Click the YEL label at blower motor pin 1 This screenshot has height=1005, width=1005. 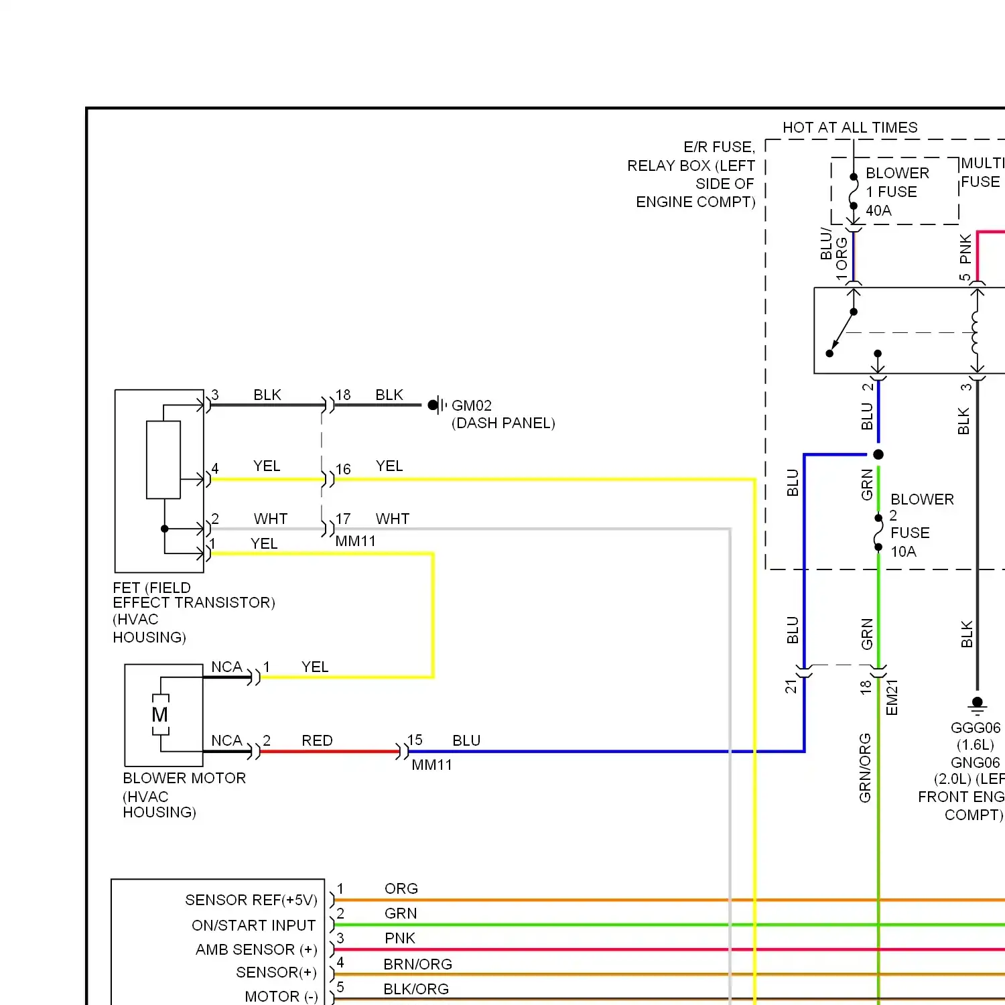tap(315, 667)
